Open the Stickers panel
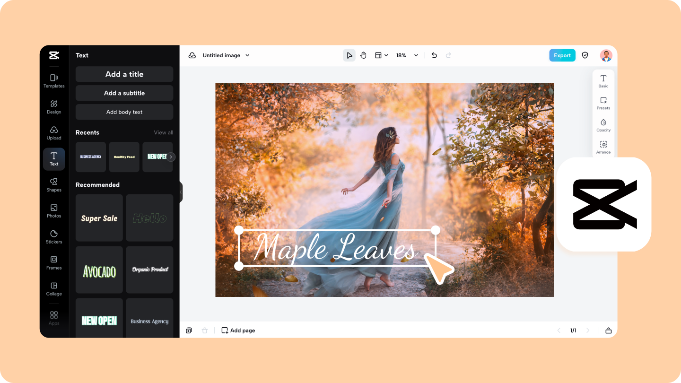 (x=54, y=237)
